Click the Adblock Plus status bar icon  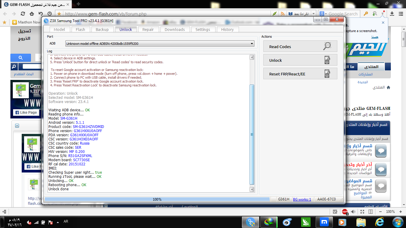345,212
